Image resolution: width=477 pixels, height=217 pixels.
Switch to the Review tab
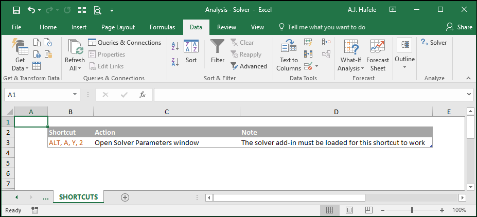[x=226, y=27]
